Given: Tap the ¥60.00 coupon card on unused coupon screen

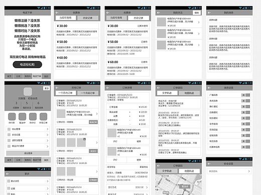Looking at the screenshot, I should coord(77,62).
